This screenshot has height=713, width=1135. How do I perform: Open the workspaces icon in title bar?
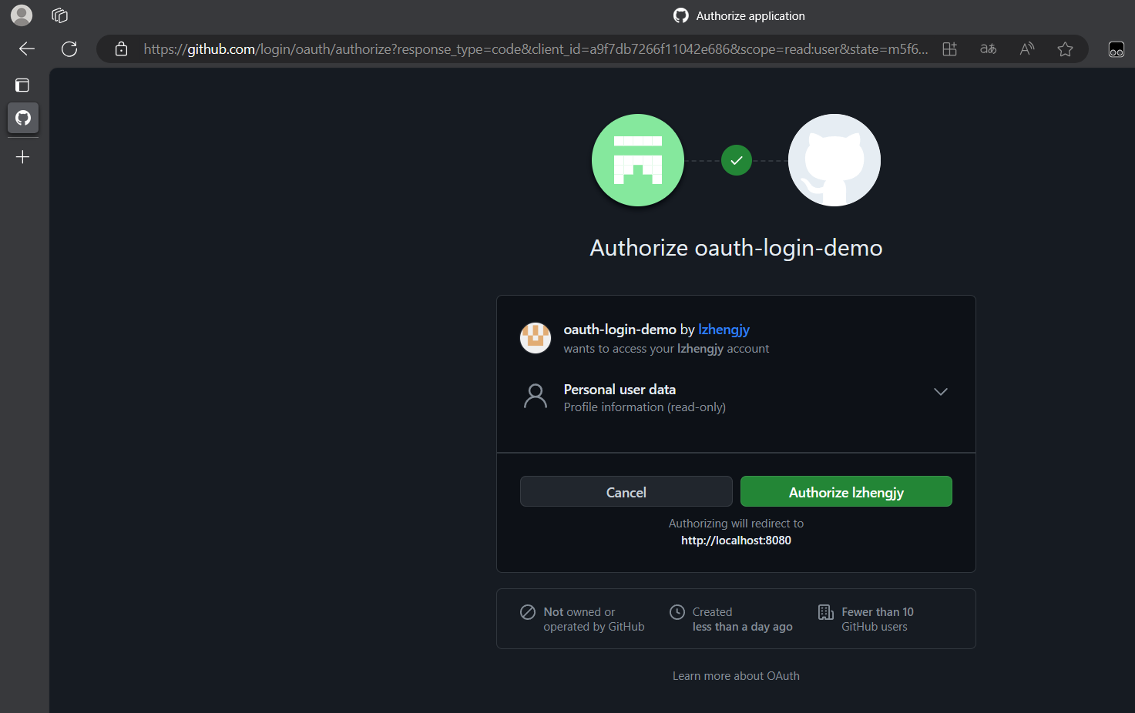pyautogui.click(x=60, y=15)
